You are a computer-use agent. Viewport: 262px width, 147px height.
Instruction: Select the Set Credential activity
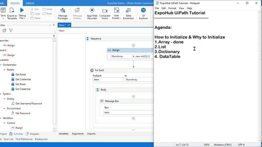click(x=23, y=89)
